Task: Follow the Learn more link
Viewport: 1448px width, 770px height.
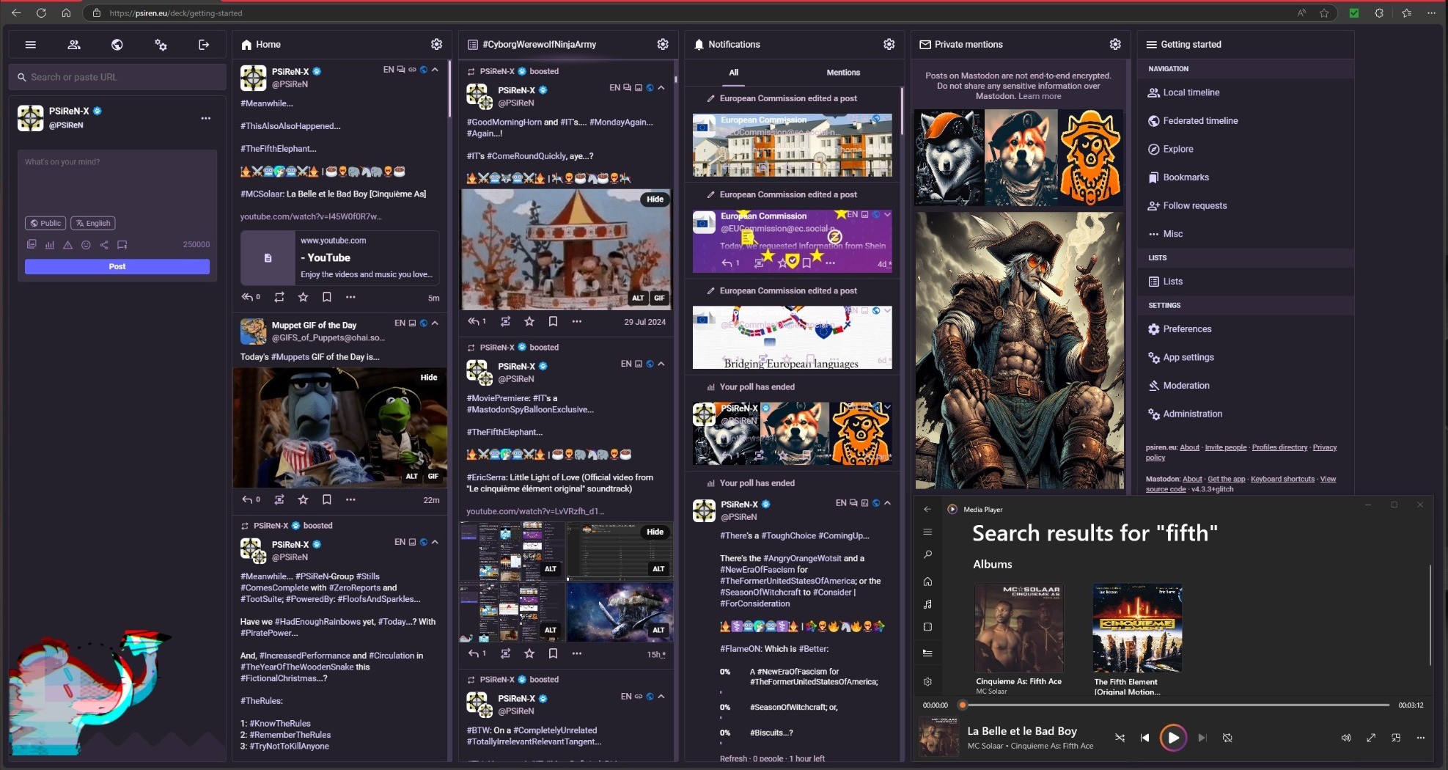Action: (1040, 97)
